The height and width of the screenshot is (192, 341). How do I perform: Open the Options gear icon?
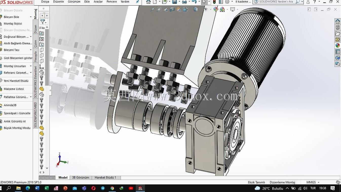[x=227, y=2]
